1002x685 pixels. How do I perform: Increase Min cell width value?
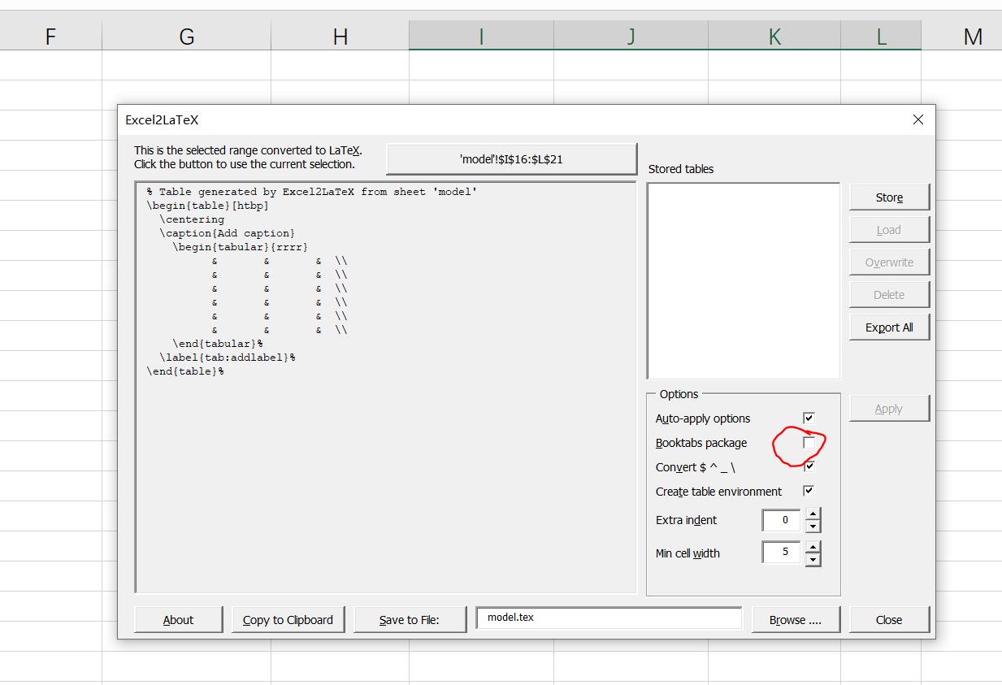[x=813, y=547]
